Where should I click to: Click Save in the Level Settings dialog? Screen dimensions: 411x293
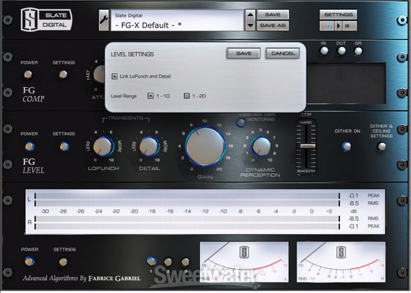point(243,54)
